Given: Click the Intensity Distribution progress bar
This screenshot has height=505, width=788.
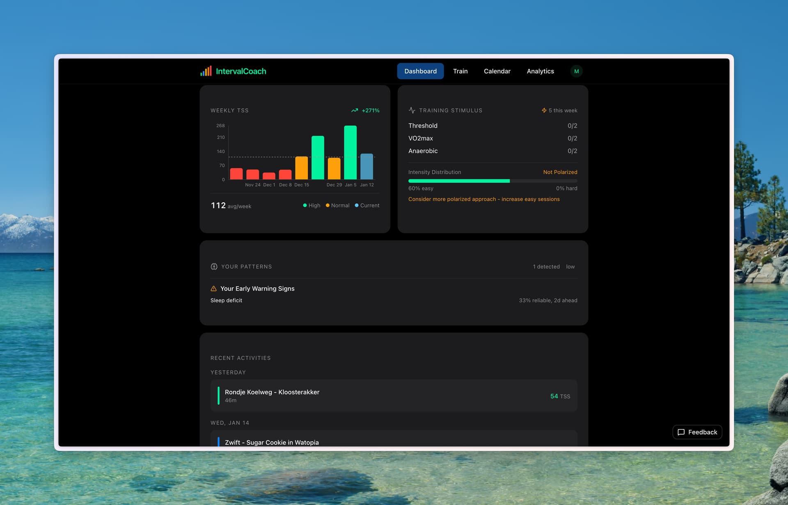Looking at the screenshot, I should click(492, 181).
